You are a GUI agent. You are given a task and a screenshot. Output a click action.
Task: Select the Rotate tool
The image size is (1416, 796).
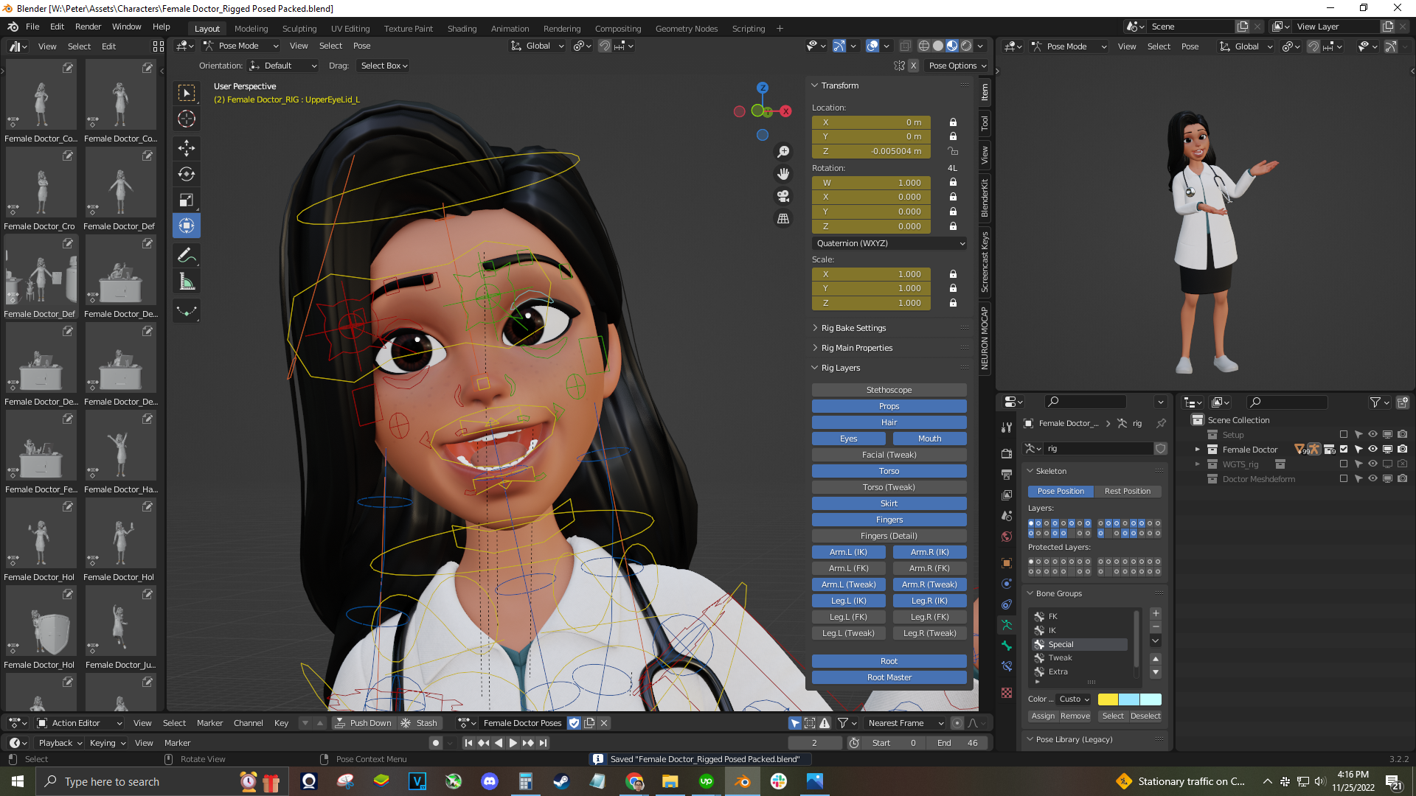[x=187, y=175]
